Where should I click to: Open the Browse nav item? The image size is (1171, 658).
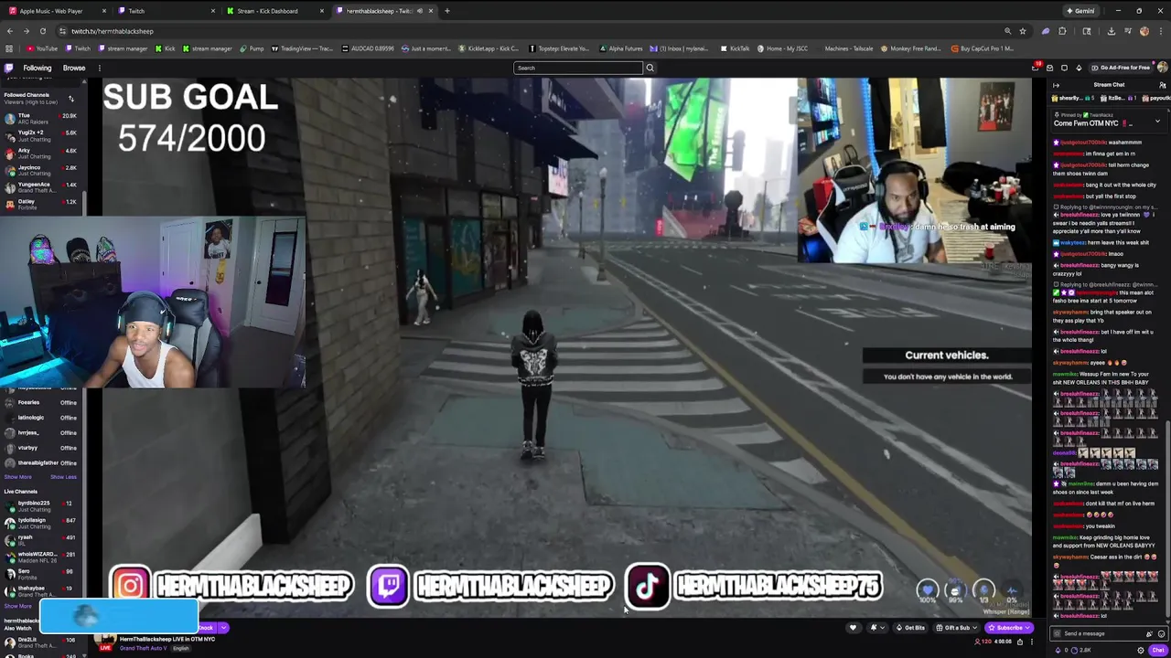[74, 68]
